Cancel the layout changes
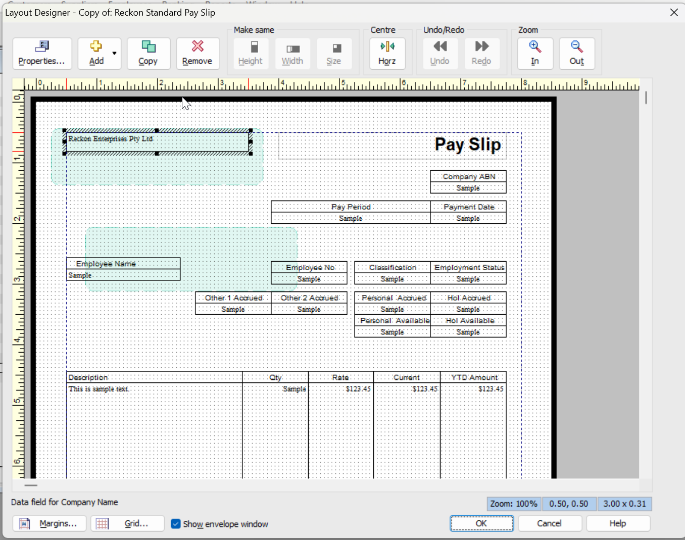 (550, 523)
